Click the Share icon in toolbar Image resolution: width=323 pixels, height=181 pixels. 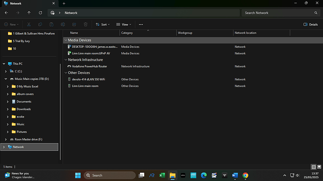74,24
